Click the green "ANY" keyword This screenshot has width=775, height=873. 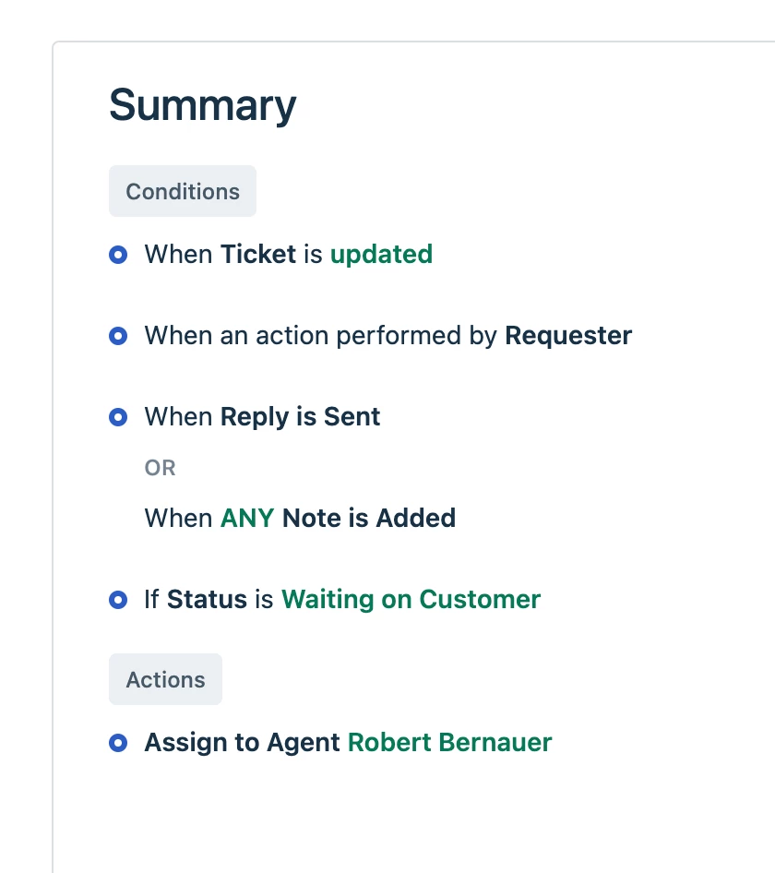coord(247,518)
